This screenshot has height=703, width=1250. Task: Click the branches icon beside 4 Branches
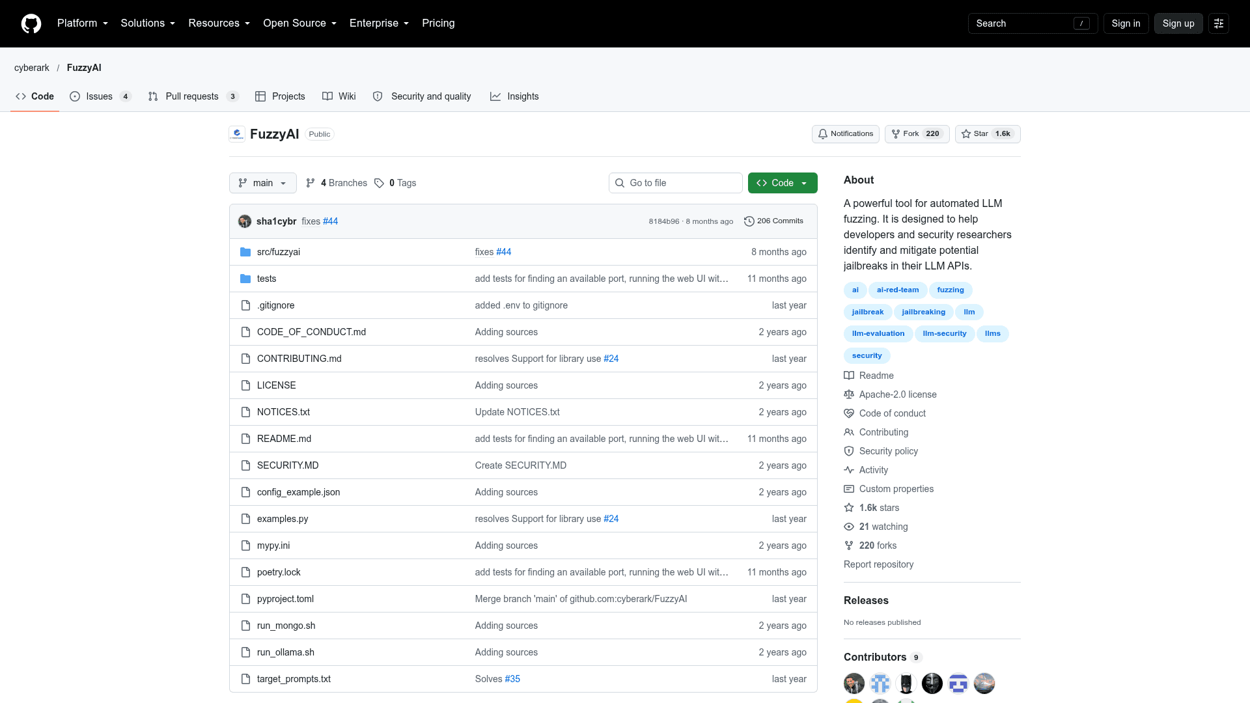click(x=311, y=183)
